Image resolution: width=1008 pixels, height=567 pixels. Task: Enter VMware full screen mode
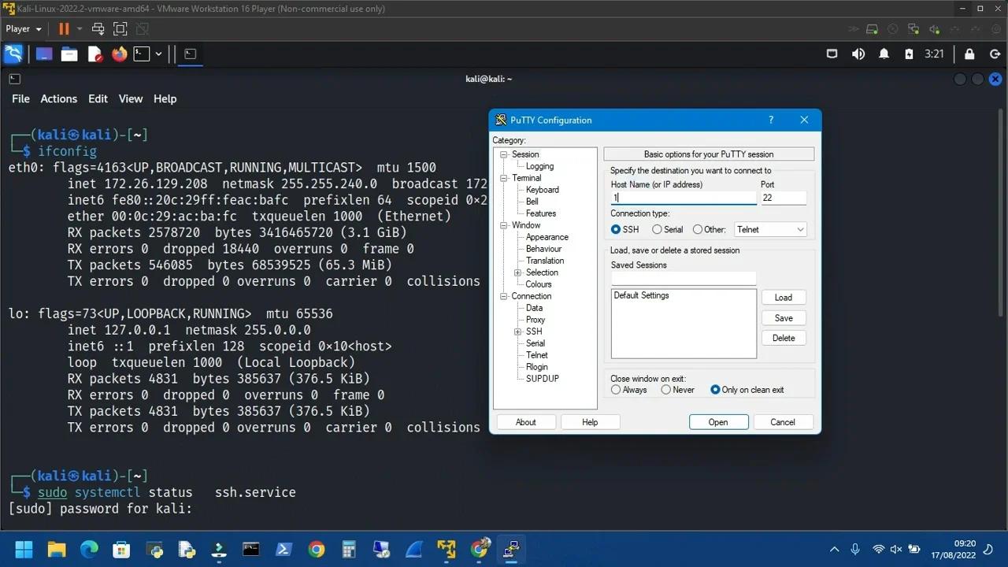click(x=120, y=29)
